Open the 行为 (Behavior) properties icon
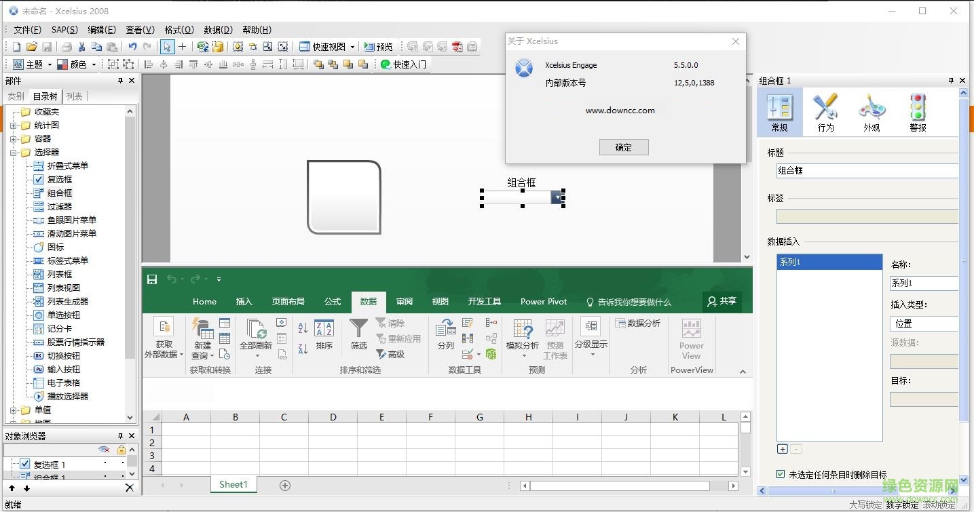Screen dimensions: 974x512 point(825,112)
